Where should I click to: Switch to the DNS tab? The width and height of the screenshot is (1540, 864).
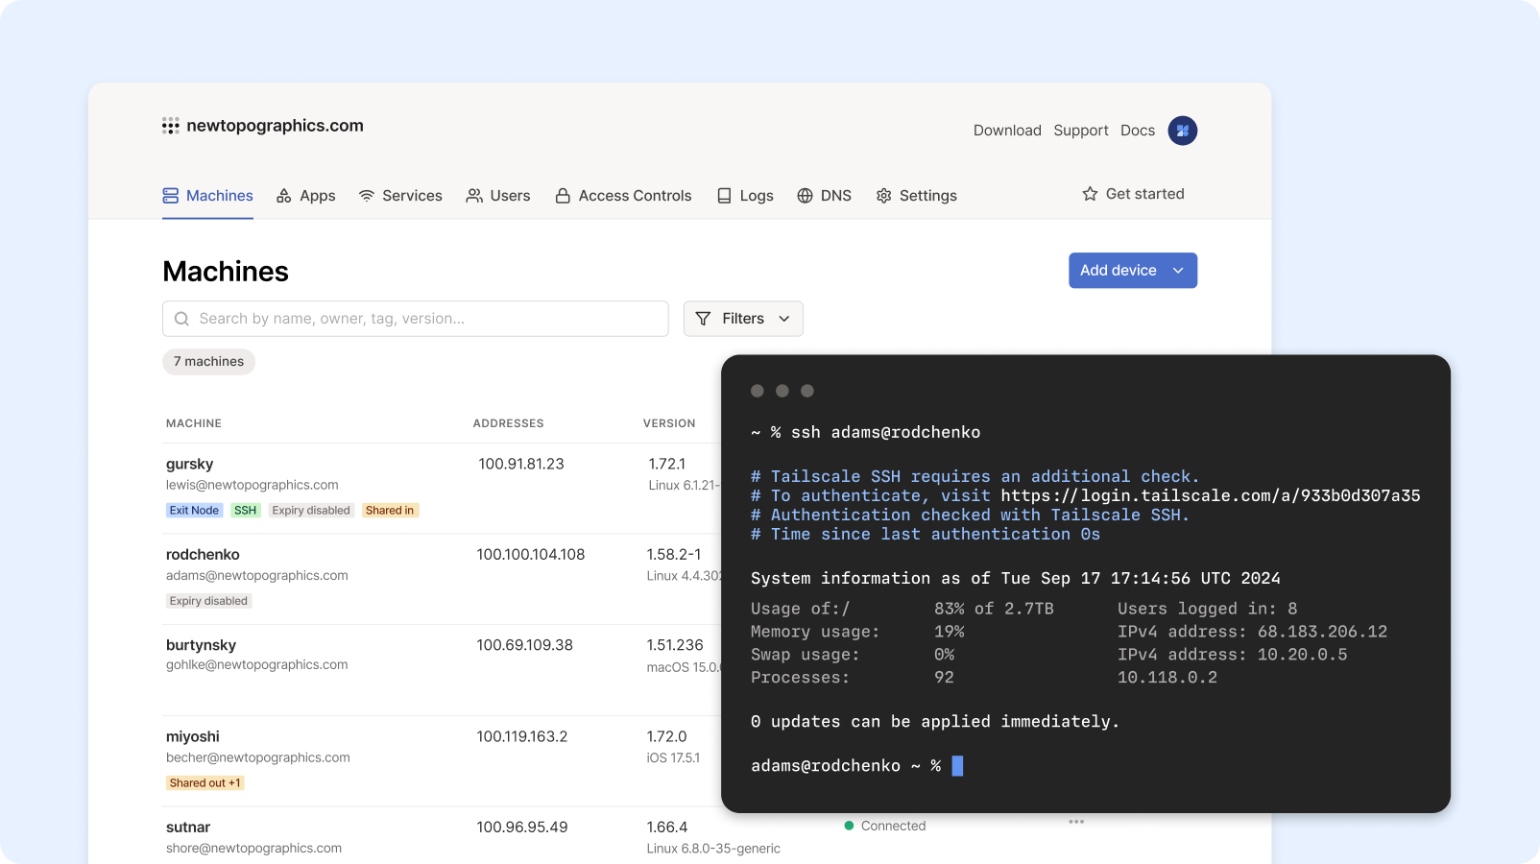pyautogui.click(x=825, y=196)
